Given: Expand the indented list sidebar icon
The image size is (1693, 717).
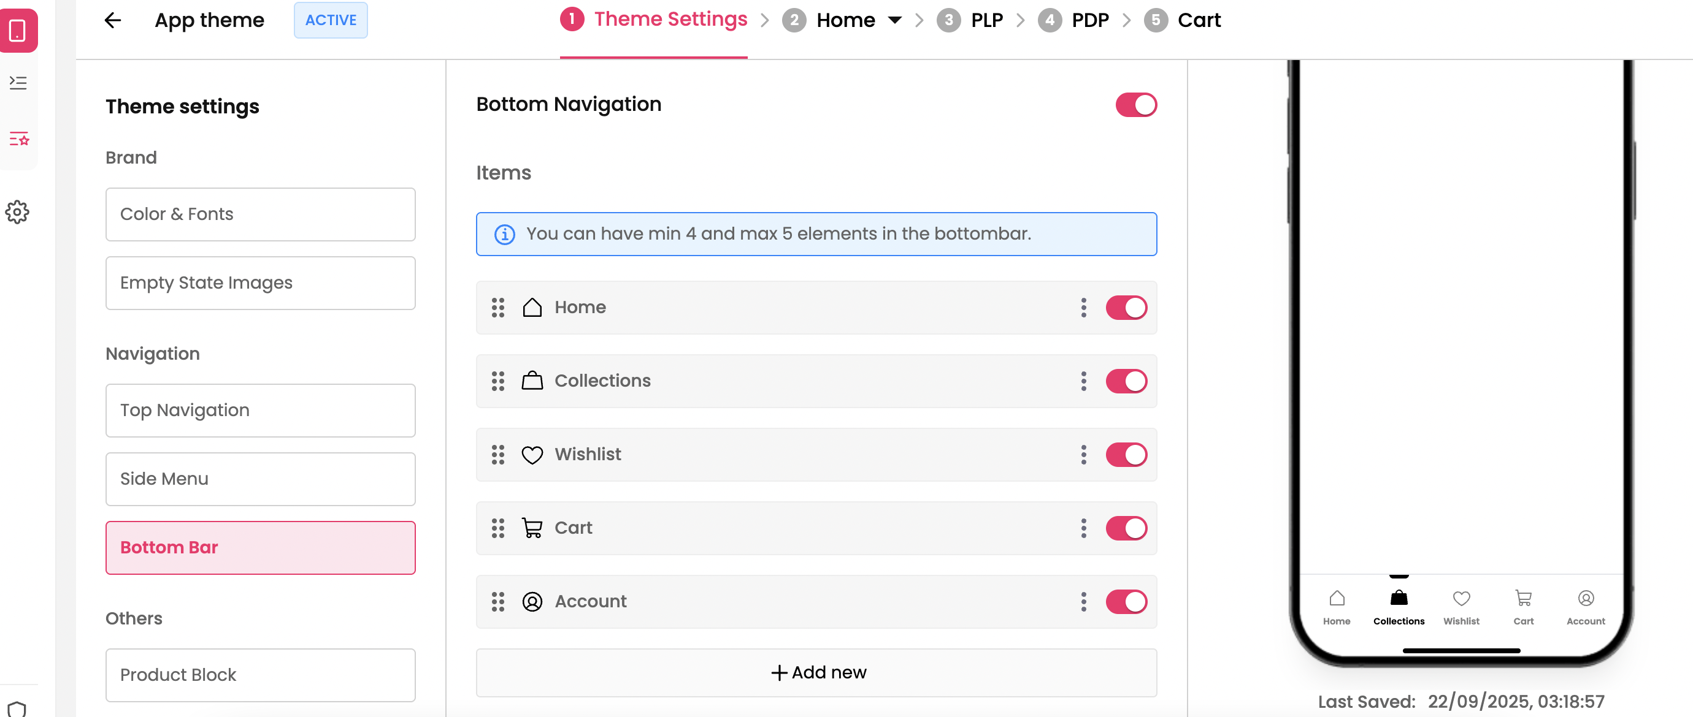Looking at the screenshot, I should pyautogui.click(x=18, y=83).
